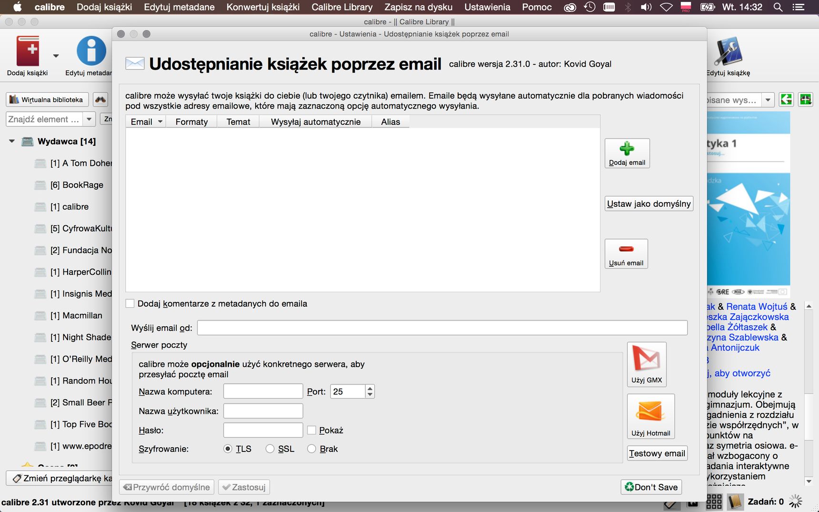
Task: Click the Time Machine menu bar icon
Action: [x=589, y=7]
